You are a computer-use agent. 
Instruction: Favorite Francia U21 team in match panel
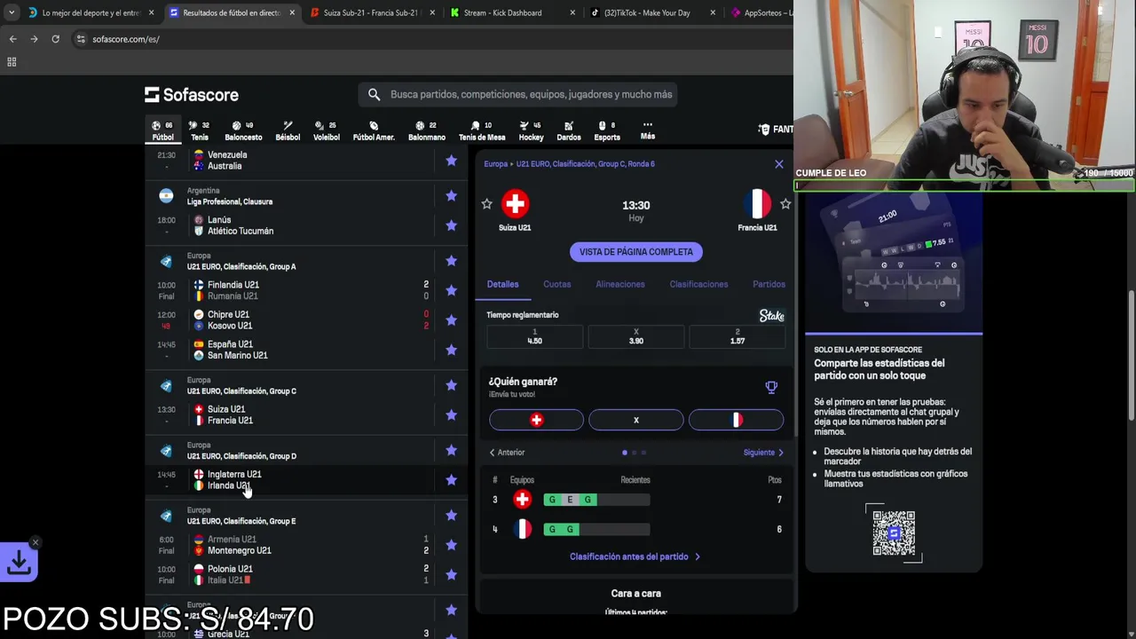click(x=785, y=204)
